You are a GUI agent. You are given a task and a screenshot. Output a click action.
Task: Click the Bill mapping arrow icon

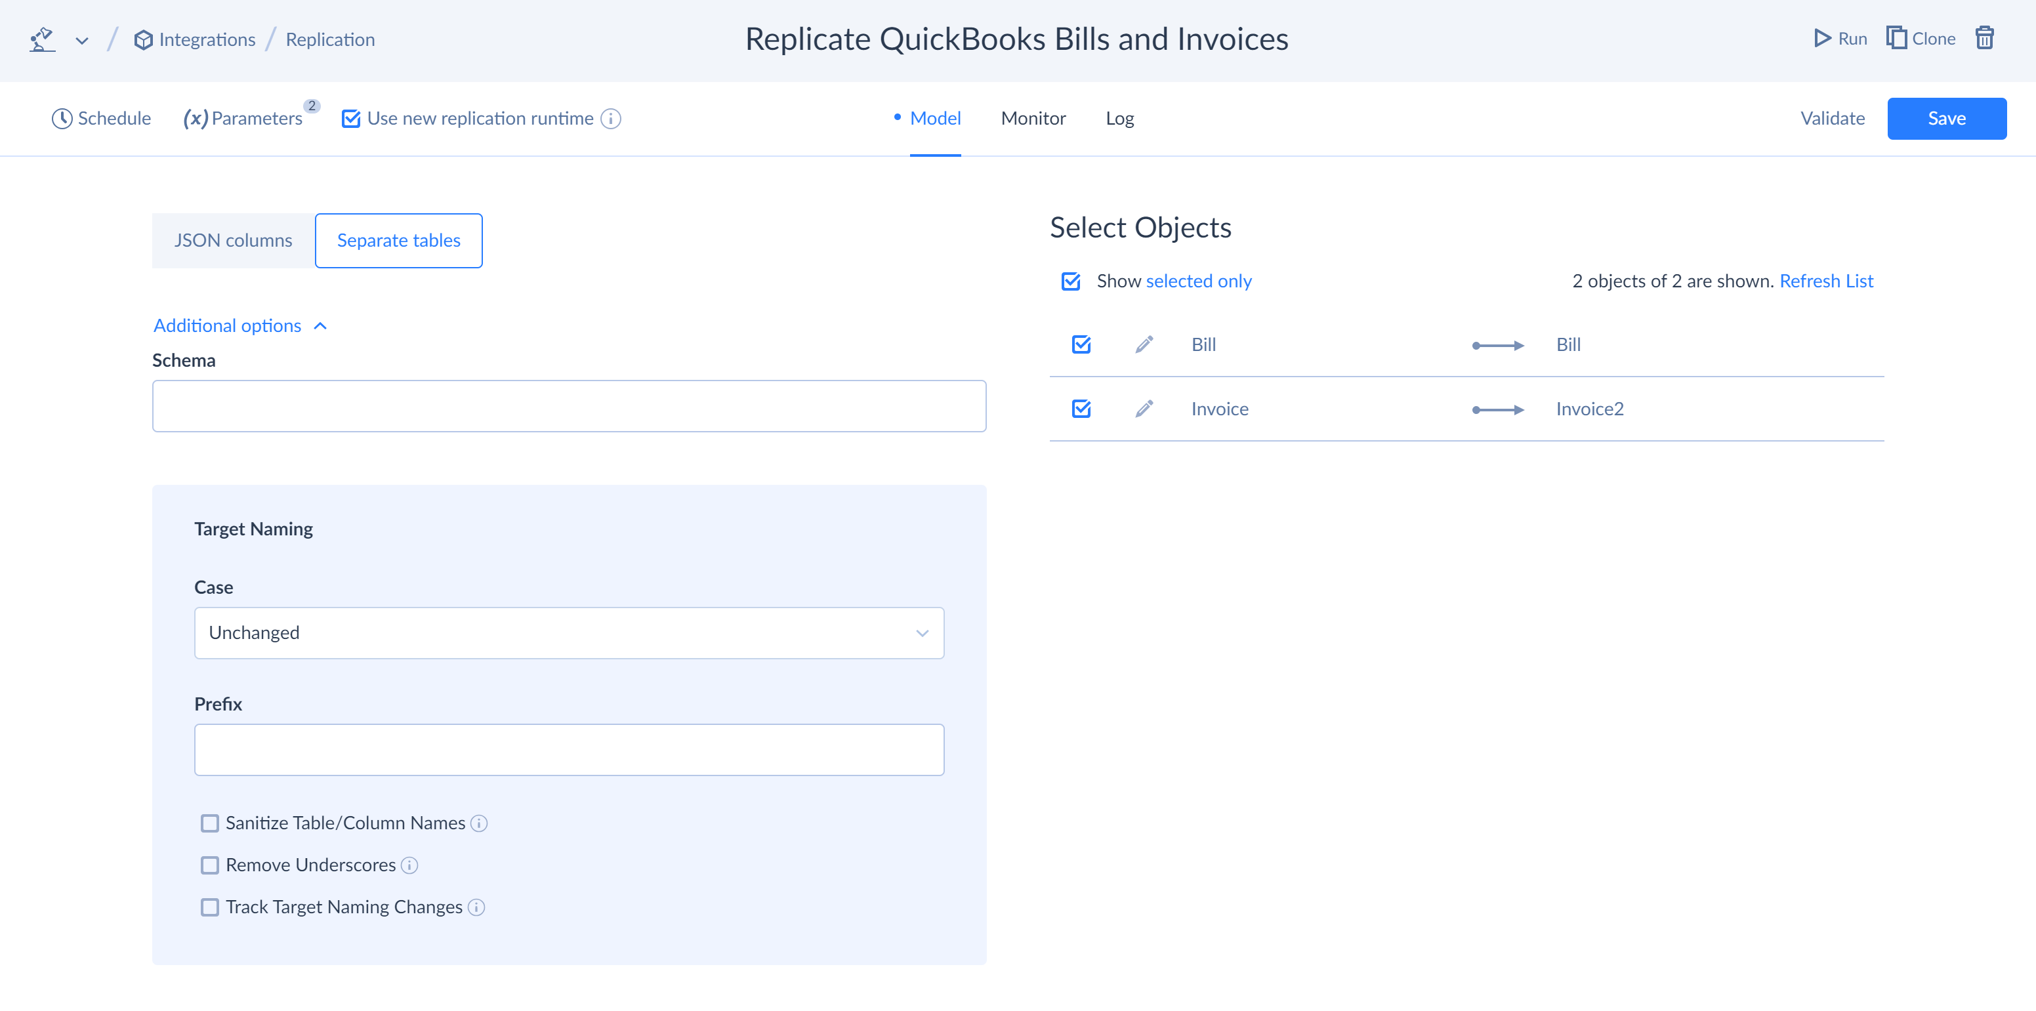pos(1498,346)
